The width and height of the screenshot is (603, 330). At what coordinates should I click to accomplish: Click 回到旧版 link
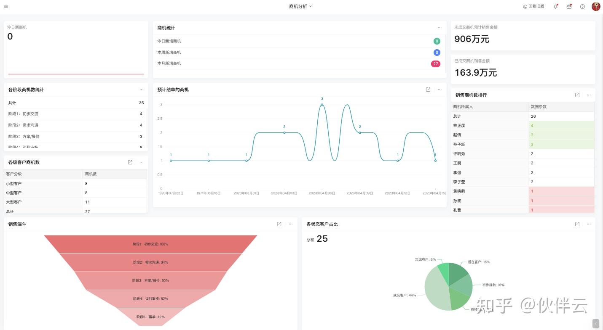coord(533,6)
